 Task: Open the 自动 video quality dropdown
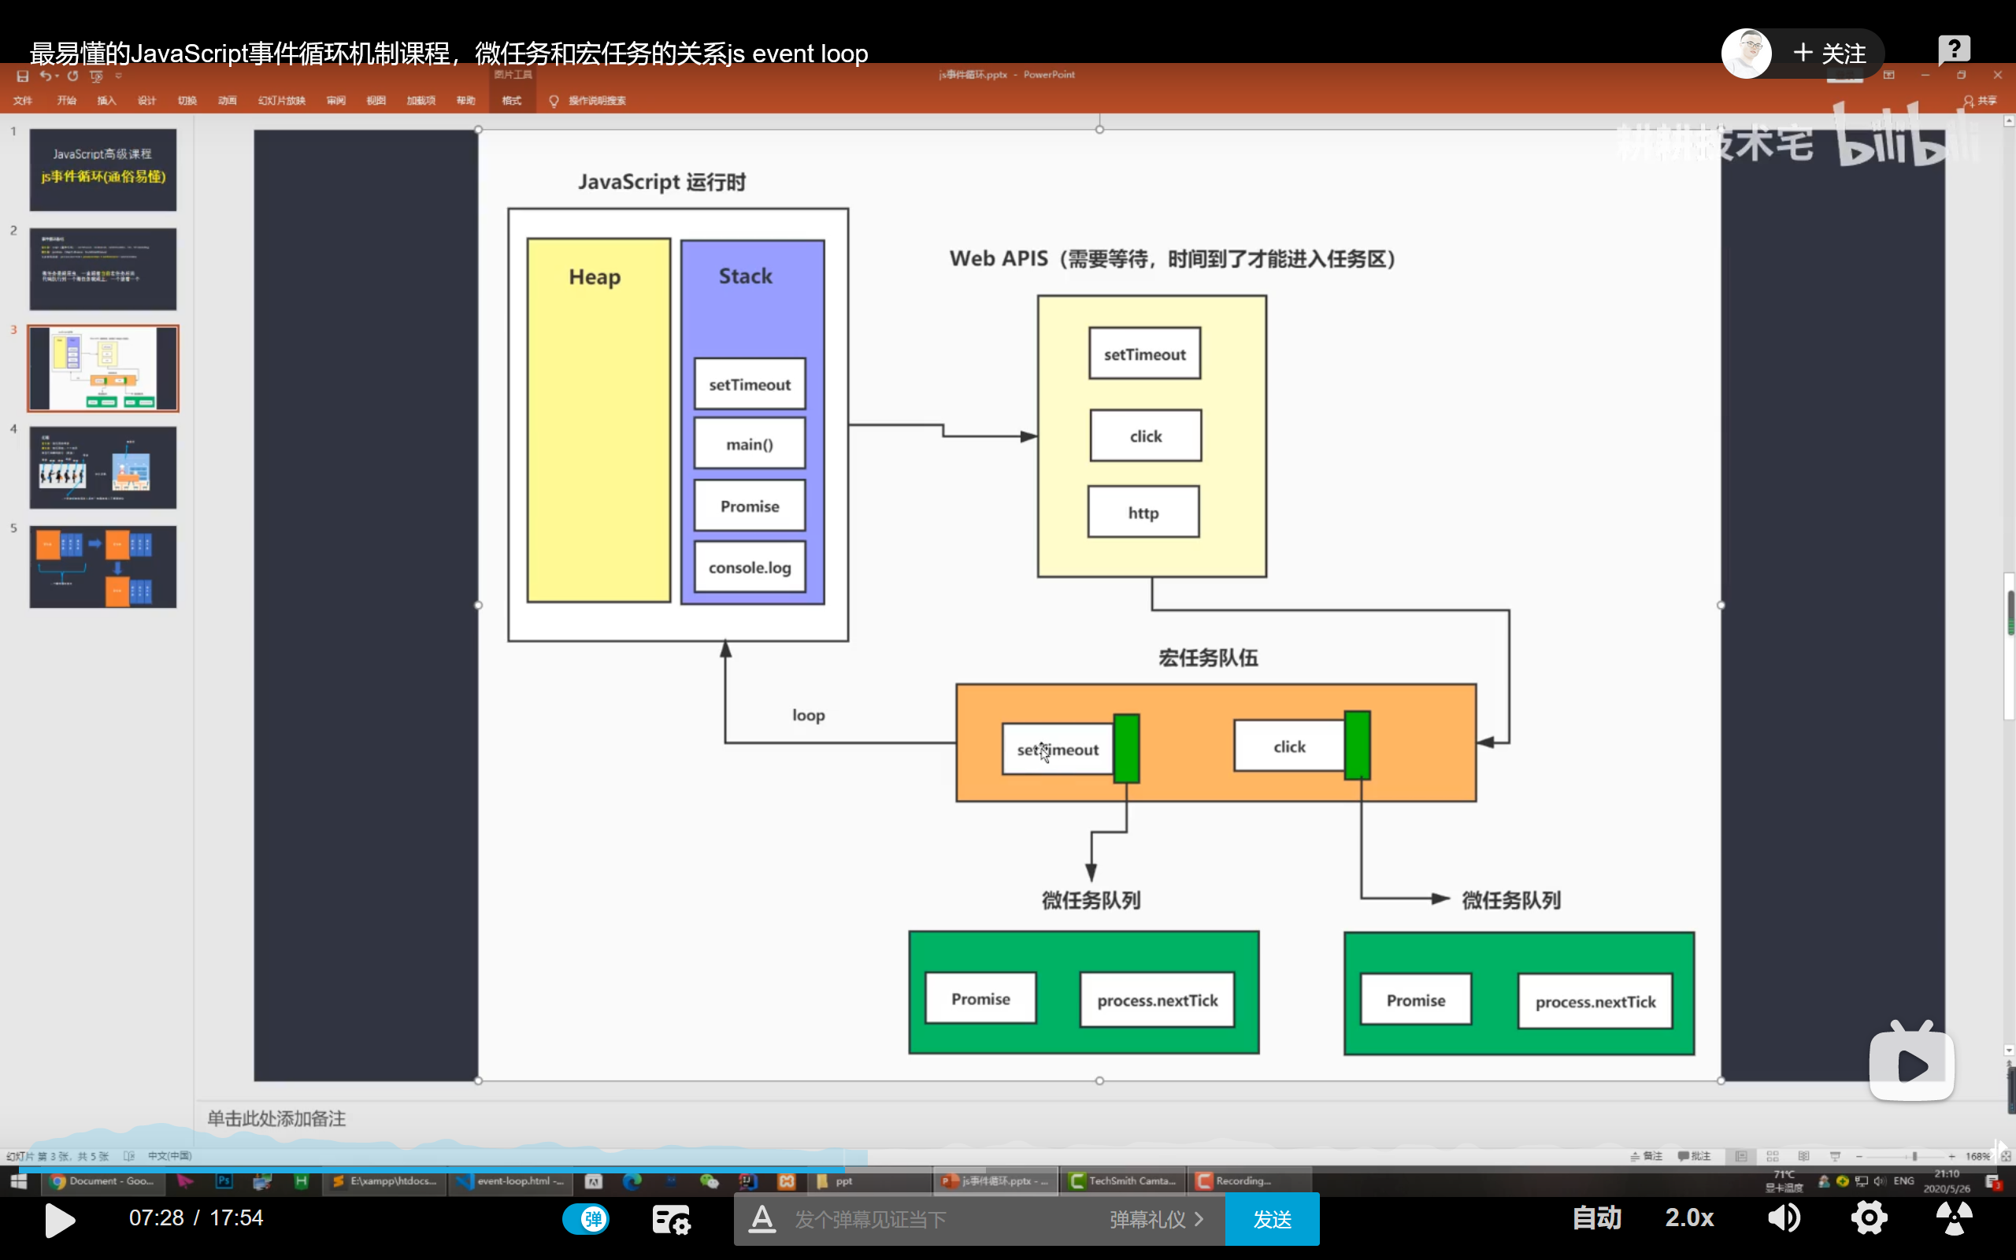(1596, 1218)
